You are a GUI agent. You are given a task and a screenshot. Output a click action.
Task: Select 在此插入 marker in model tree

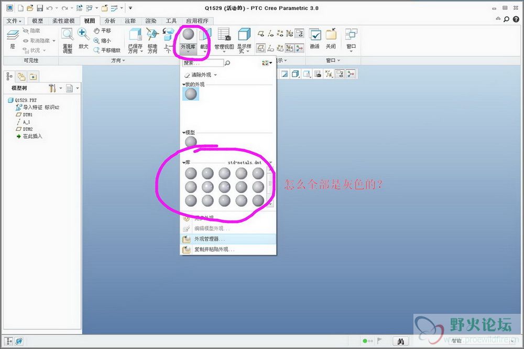(x=29, y=136)
